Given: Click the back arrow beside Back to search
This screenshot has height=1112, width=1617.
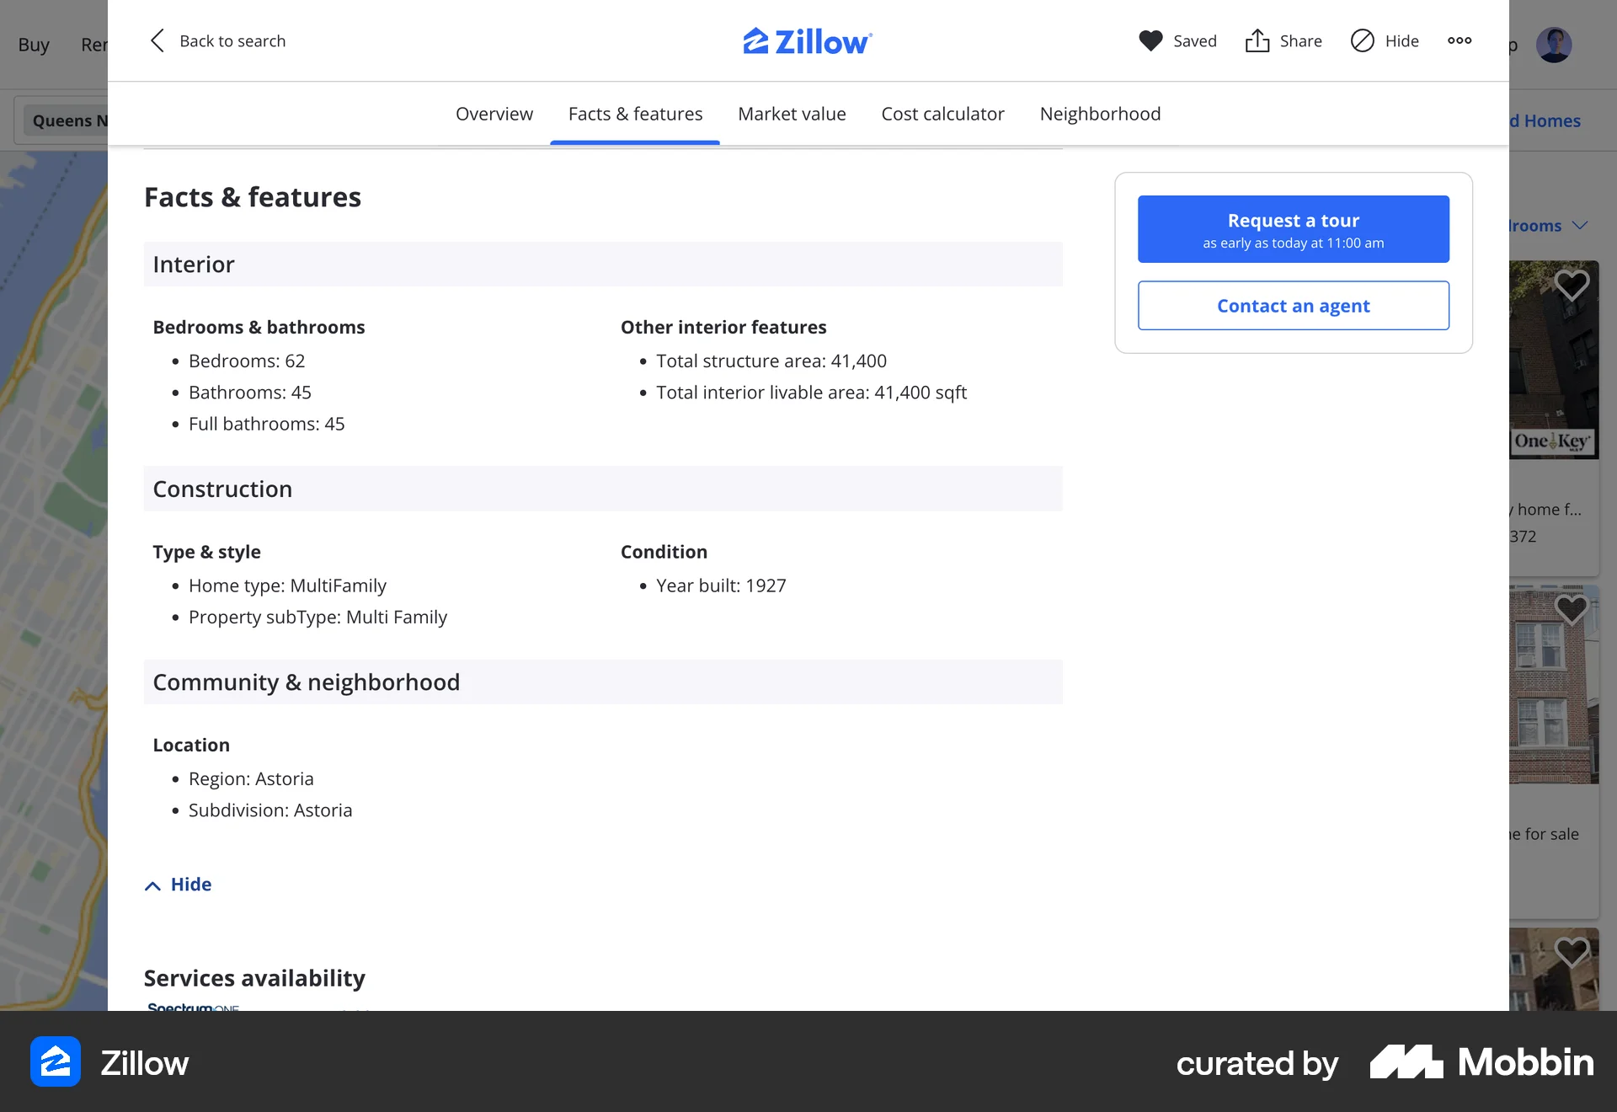Looking at the screenshot, I should pos(156,40).
